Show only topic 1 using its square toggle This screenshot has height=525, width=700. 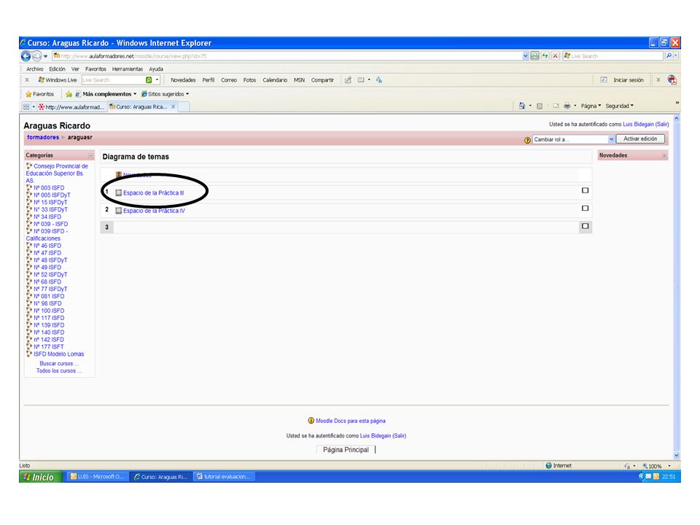pos(586,190)
